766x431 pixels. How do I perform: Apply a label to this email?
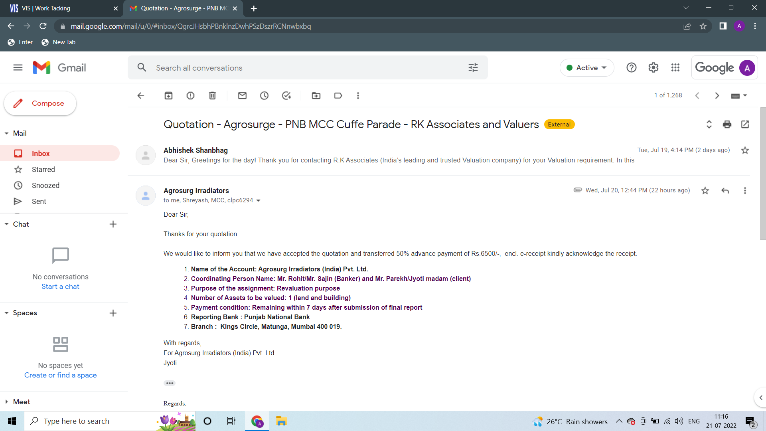click(338, 96)
